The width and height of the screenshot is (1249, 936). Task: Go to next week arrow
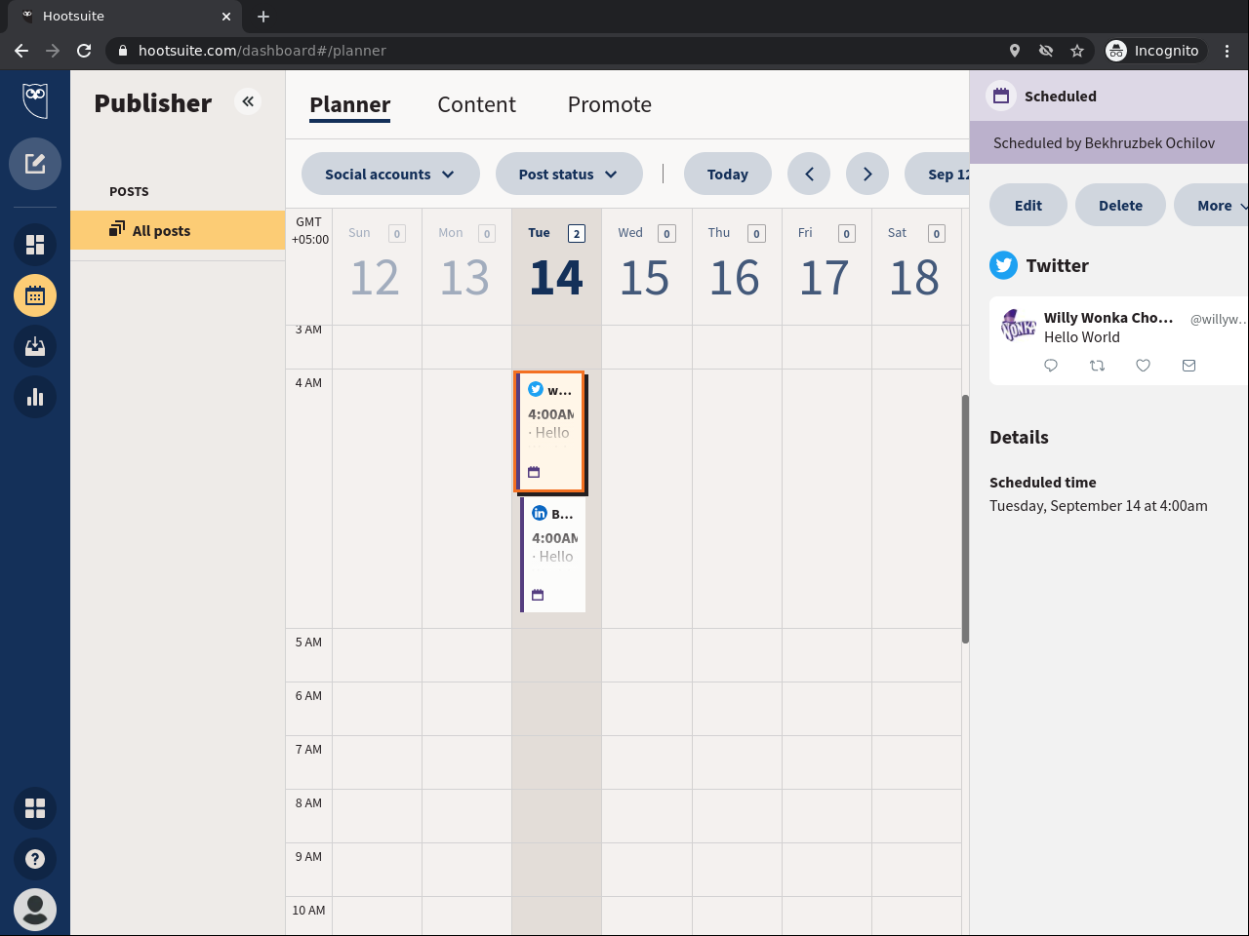pos(867,174)
